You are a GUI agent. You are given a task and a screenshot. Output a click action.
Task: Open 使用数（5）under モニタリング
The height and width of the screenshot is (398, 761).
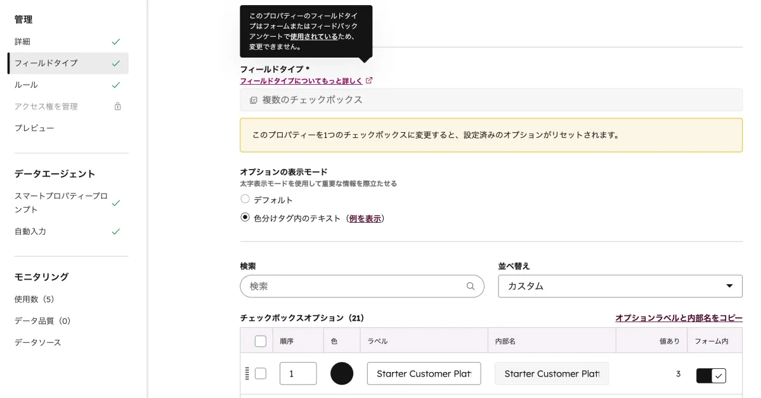tap(34, 299)
